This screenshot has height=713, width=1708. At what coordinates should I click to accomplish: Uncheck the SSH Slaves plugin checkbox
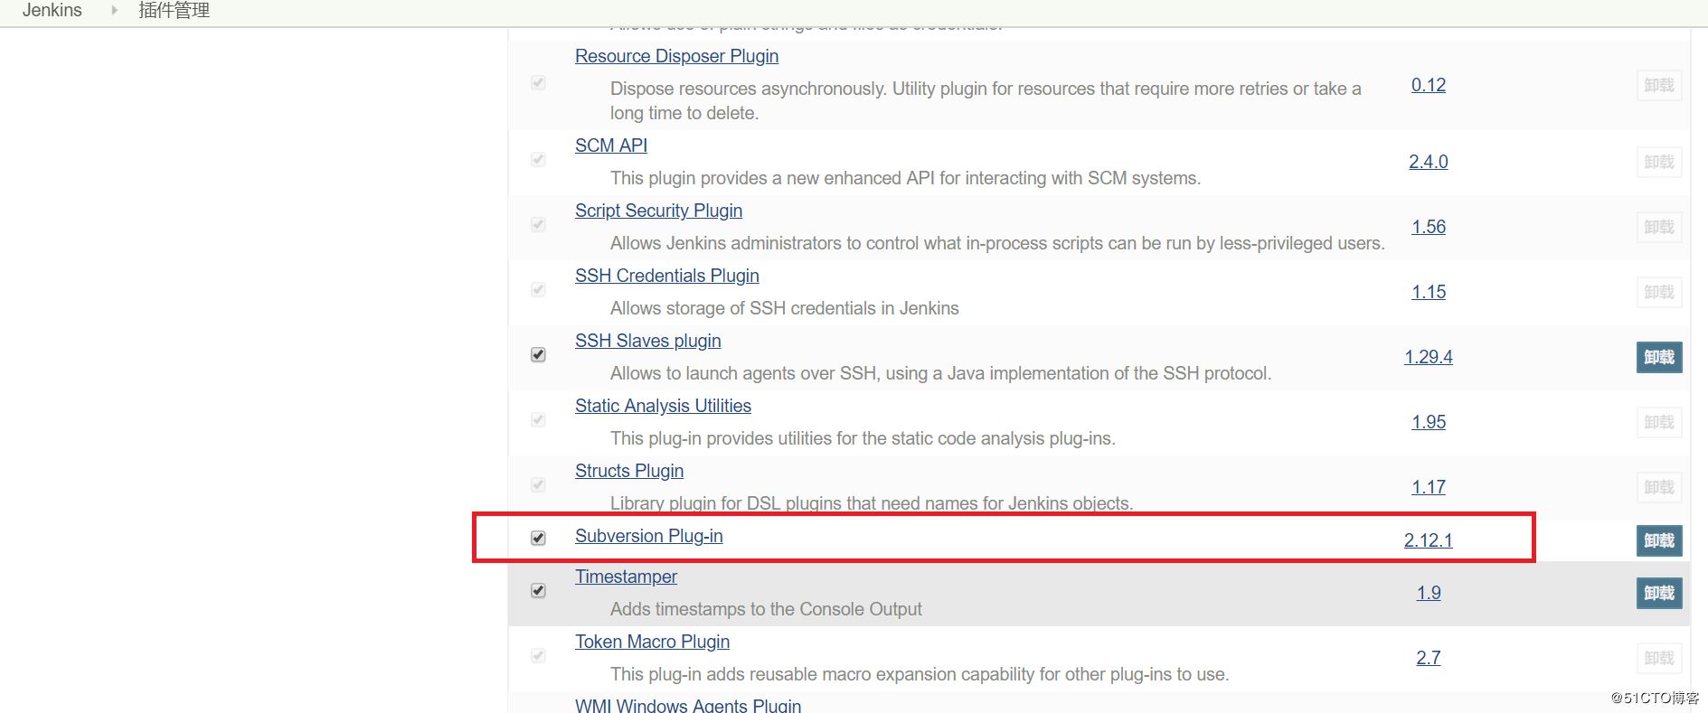(x=538, y=355)
